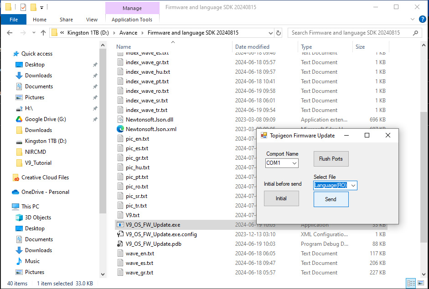The width and height of the screenshot is (429, 289).
Task: Open Desktop under Quick access
Action: pos(35,65)
